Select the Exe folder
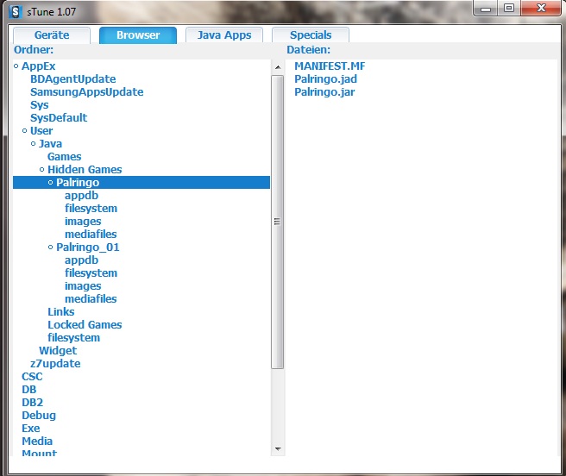The height and width of the screenshot is (476, 566). (x=31, y=429)
